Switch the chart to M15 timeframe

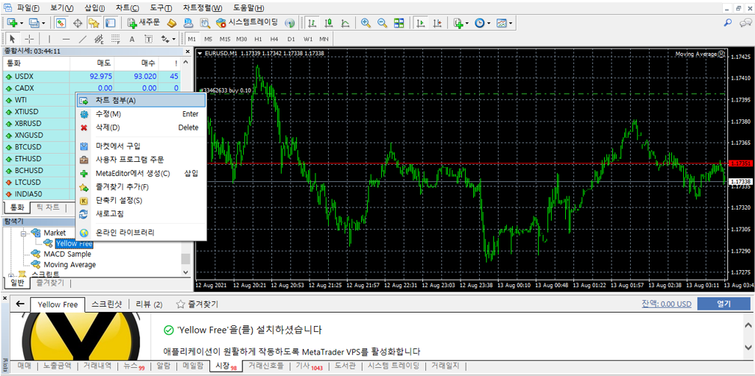(x=225, y=39)
